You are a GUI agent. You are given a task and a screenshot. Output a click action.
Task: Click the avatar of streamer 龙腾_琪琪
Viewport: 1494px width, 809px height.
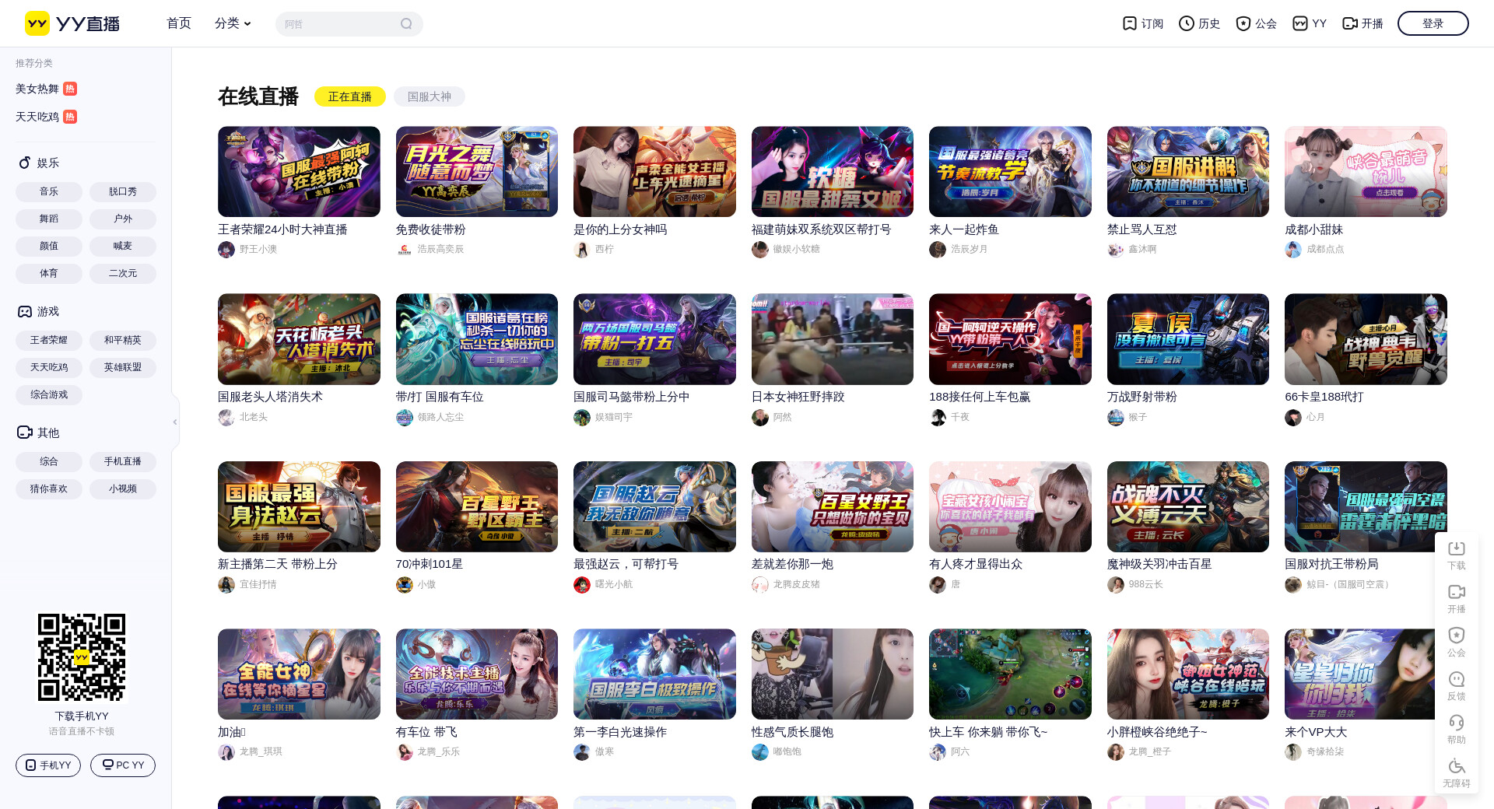pyautogui.click(x=226, y=752)
